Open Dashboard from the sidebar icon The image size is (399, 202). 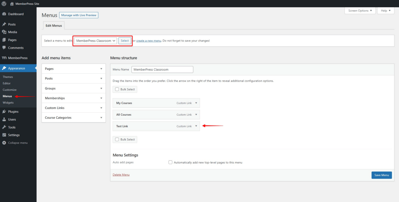[x=4, y=14]
